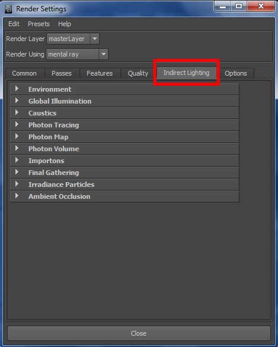
Task: Click the Render Using label
Action: (25, 54)
